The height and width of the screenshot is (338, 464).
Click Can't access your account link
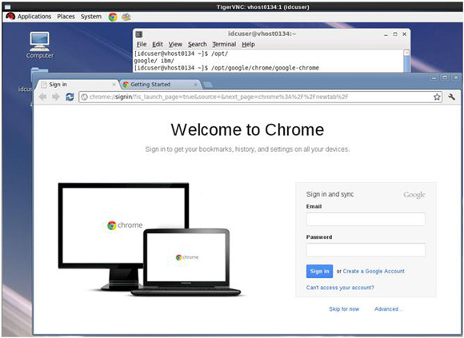(x=340, y=288)
